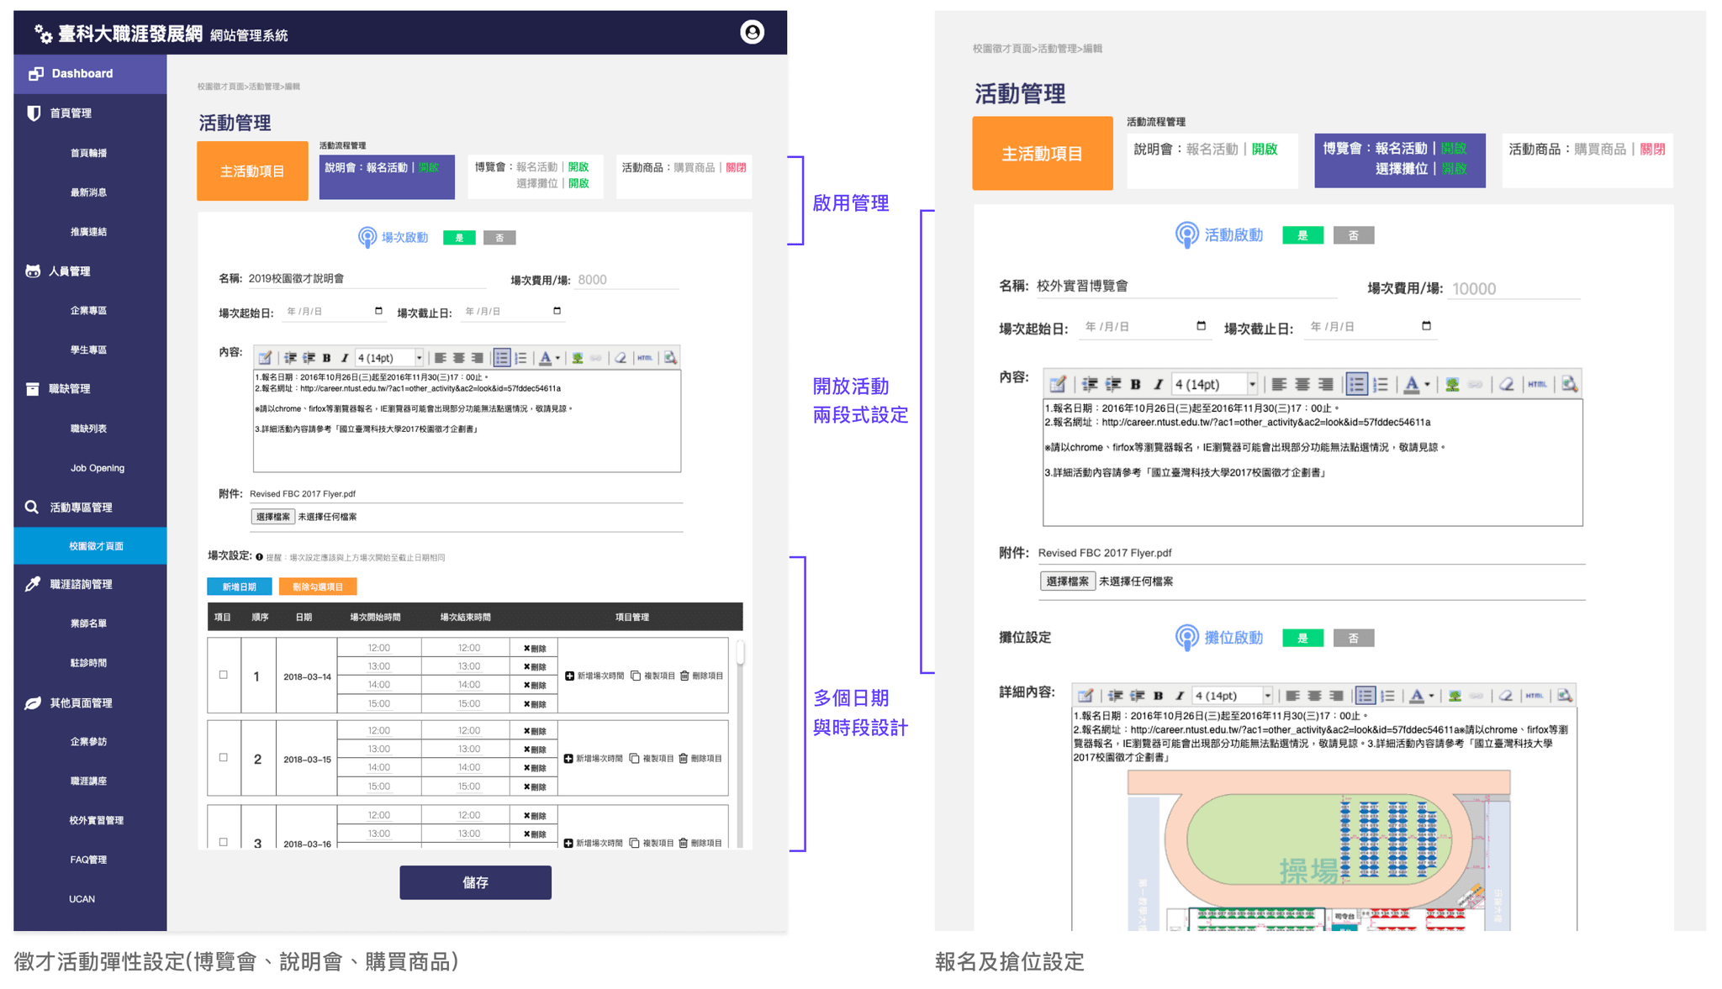Click HTML source icon in the 詳細內容 editor
The image size is (1722, 989).
[x=1534, y=696]
